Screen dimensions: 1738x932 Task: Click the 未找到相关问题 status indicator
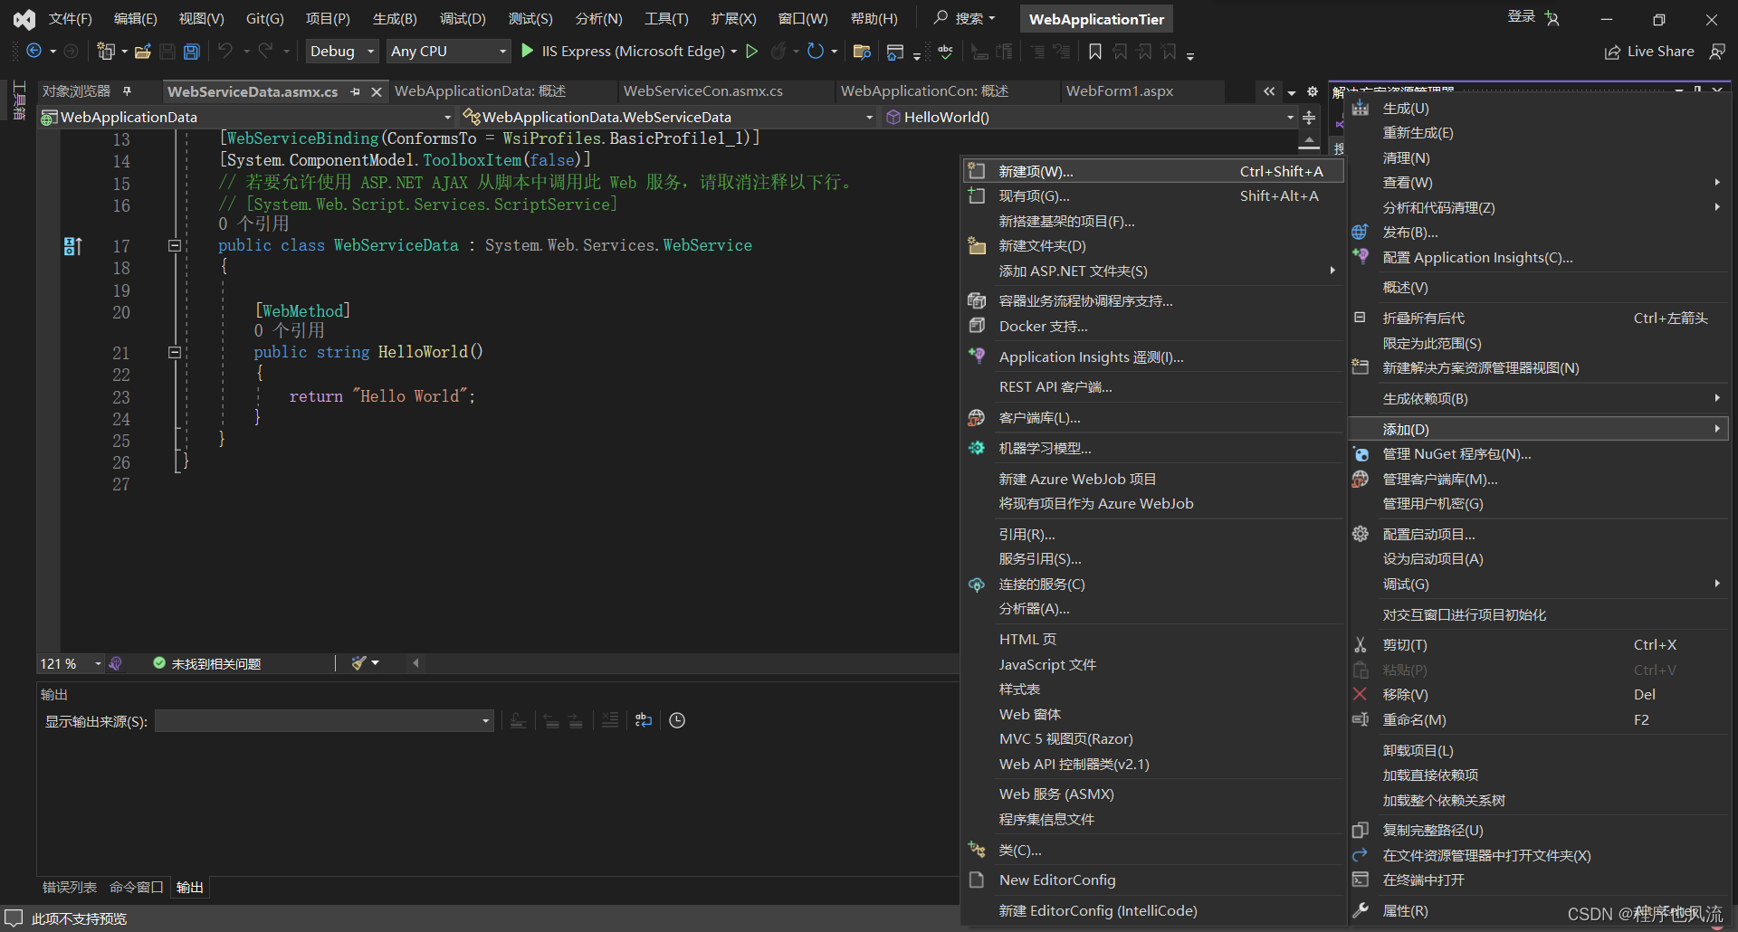pos(207,663)
